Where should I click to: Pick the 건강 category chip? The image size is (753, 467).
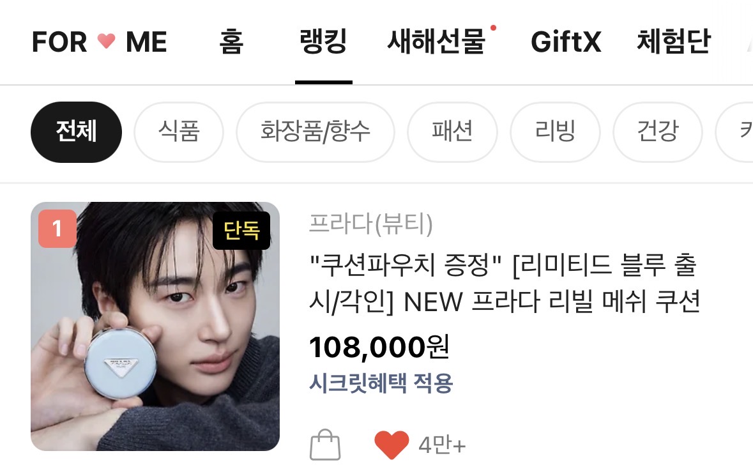coord(658,132)
